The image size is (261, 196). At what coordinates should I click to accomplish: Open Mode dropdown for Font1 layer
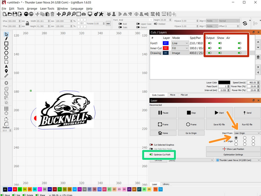tap(180, 43)
